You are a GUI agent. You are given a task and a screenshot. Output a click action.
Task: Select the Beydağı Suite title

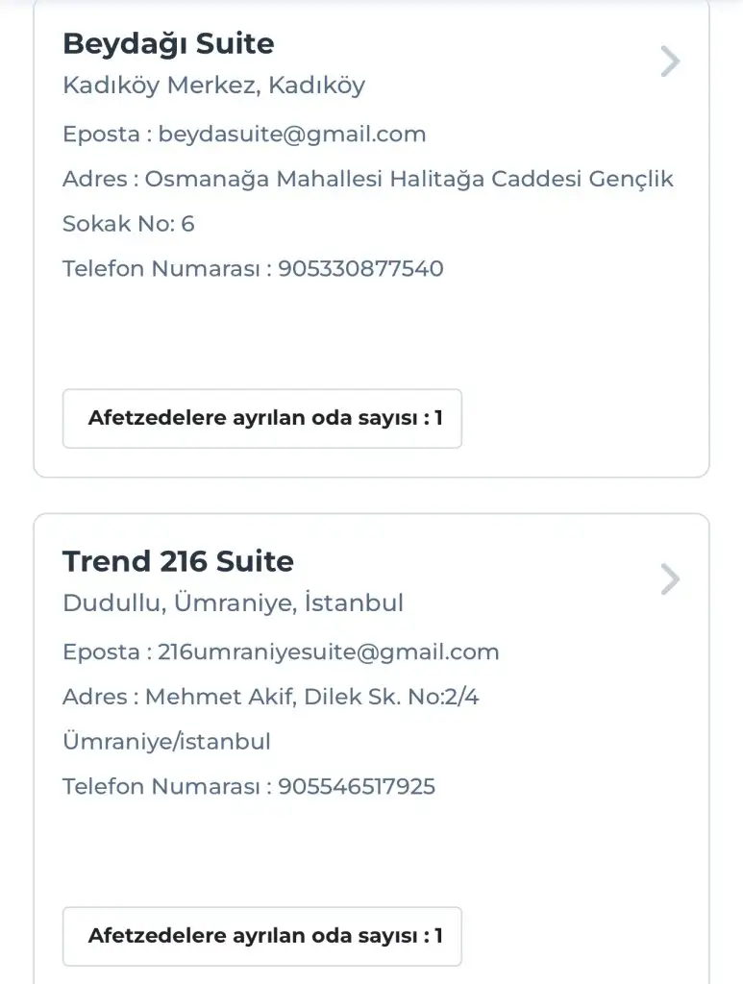point(168,44)
